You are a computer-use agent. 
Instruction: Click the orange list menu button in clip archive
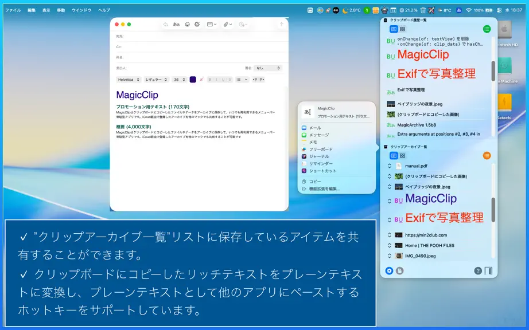[487, 156]
